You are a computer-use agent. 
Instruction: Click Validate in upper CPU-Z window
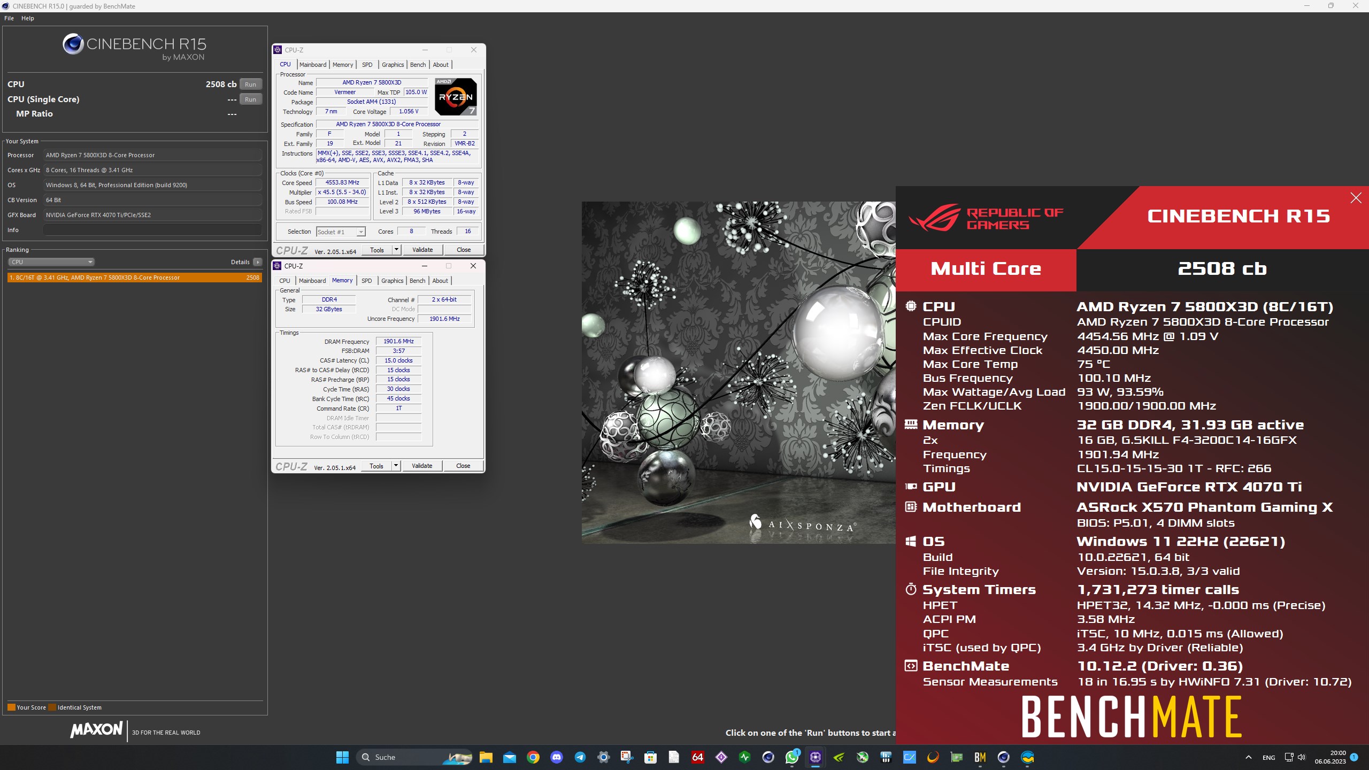pos(422,250)
